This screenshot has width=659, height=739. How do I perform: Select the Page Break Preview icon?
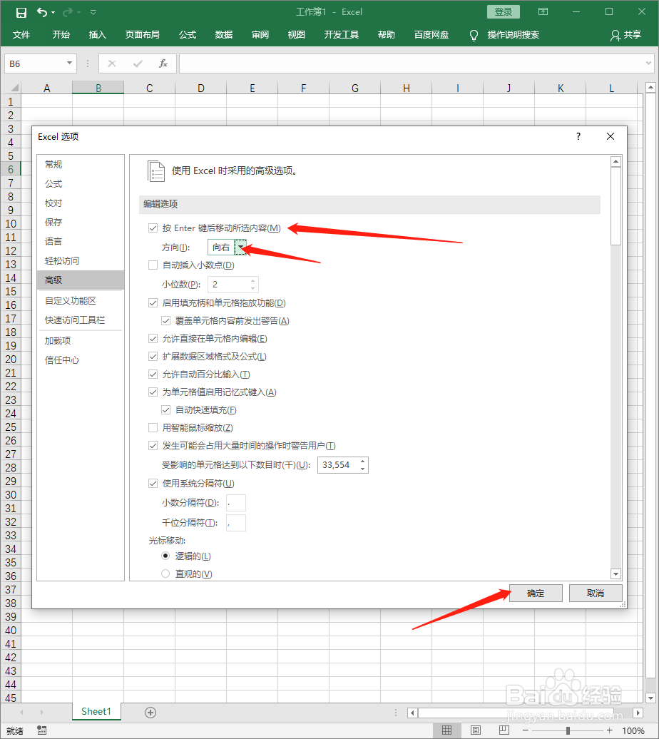coord(504,730)
